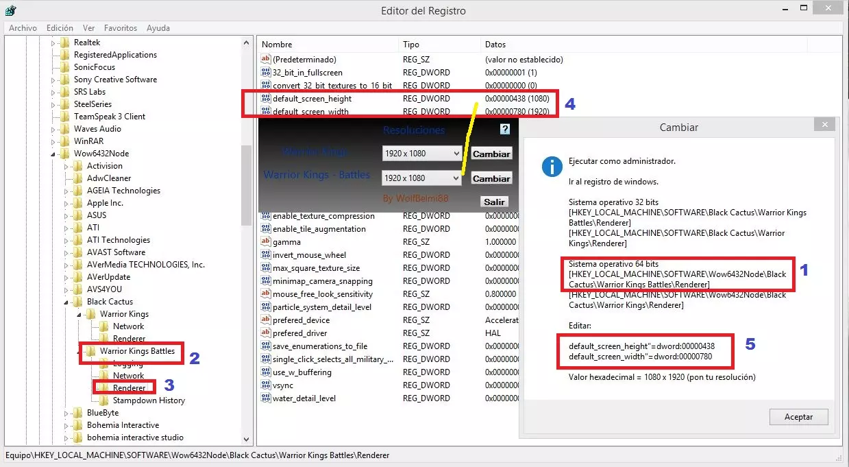The height and width of the screenshot is (467, 849).
Task: Sort by the Tipo column header
Action: 440,45
